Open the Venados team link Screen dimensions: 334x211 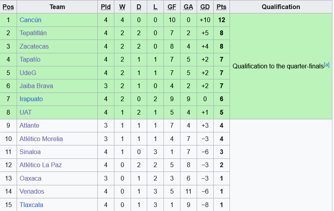point(32,191)
